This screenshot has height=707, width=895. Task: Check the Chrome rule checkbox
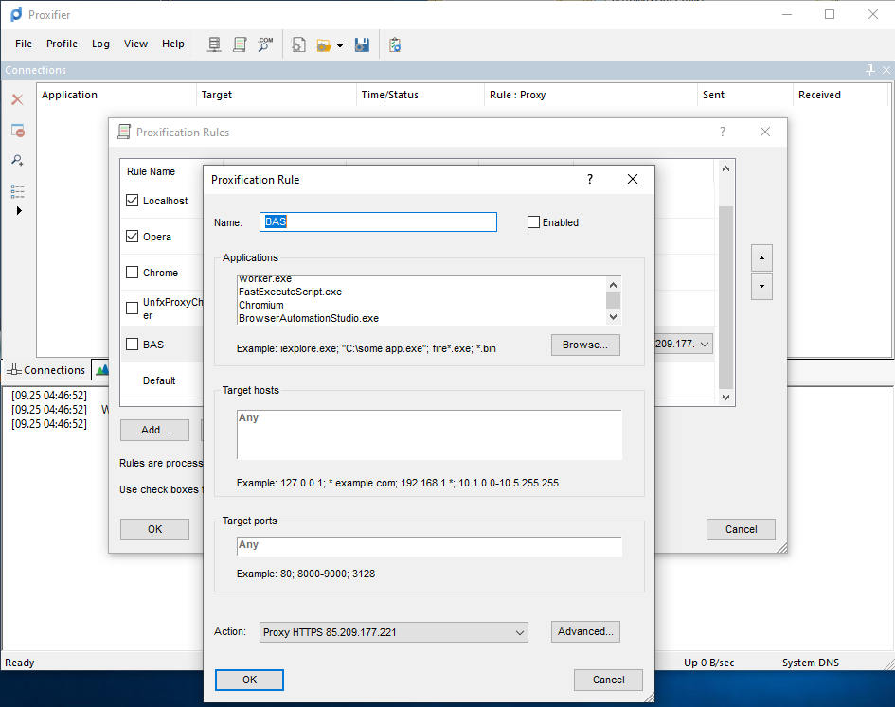132,273
